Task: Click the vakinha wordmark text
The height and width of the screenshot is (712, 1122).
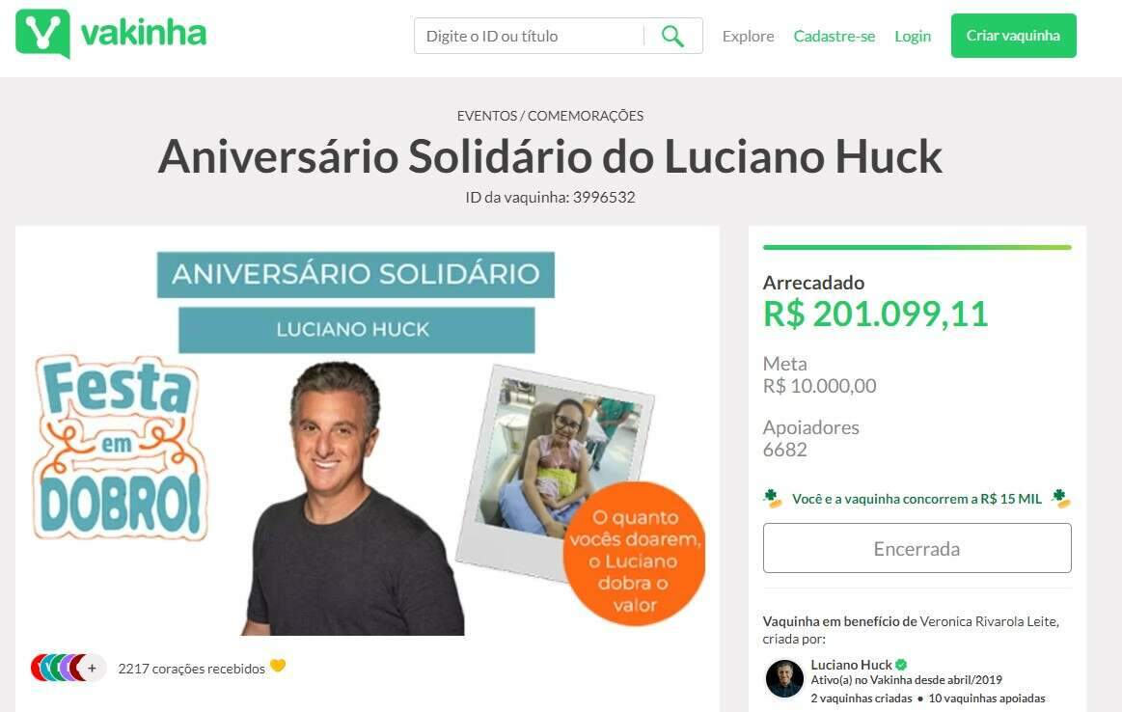Action: coord(144,33)
